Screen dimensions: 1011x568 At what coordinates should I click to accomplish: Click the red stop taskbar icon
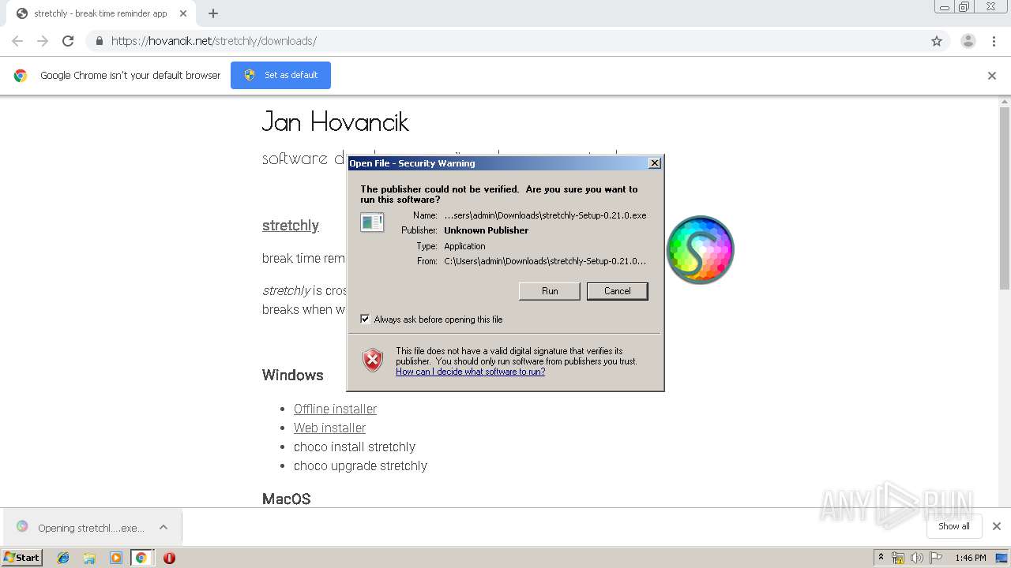coord(169,558)
